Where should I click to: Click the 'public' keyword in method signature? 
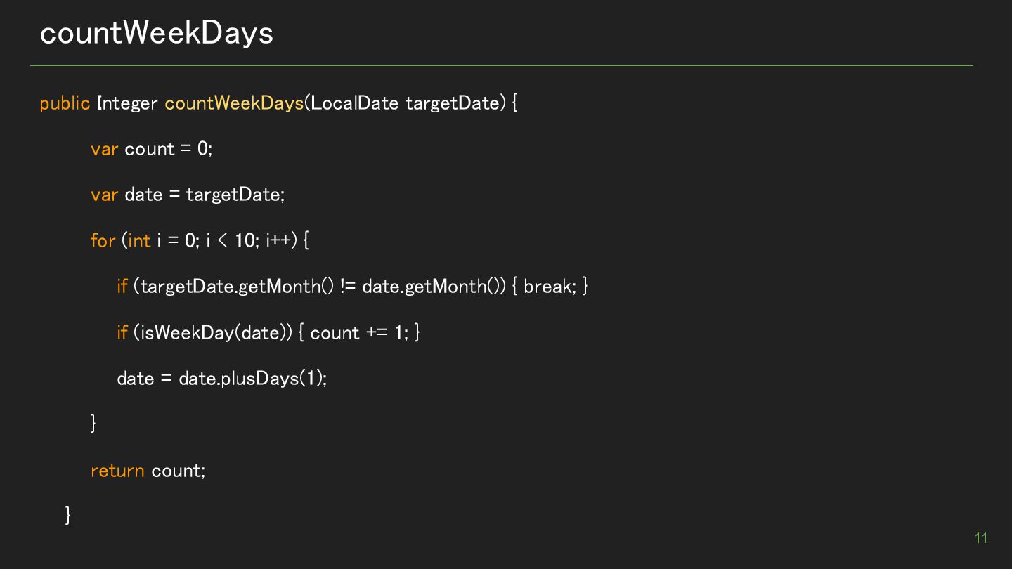pyautogui.click(x=65, y=103)
